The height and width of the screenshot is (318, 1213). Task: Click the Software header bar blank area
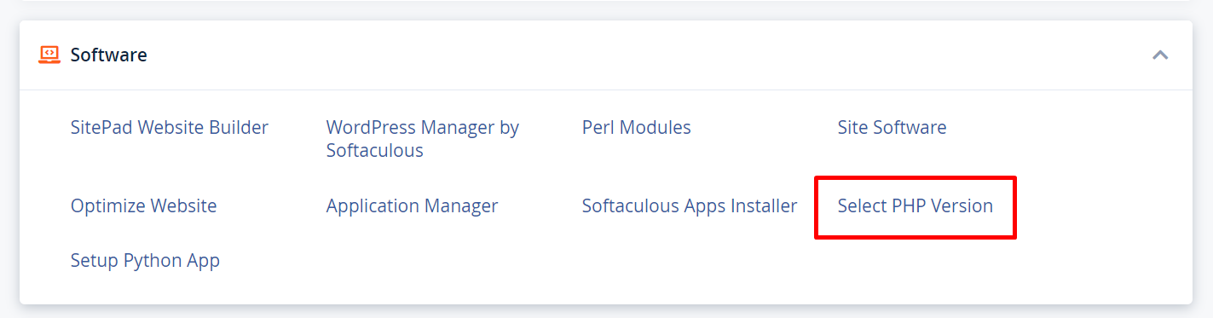point(648,55)
